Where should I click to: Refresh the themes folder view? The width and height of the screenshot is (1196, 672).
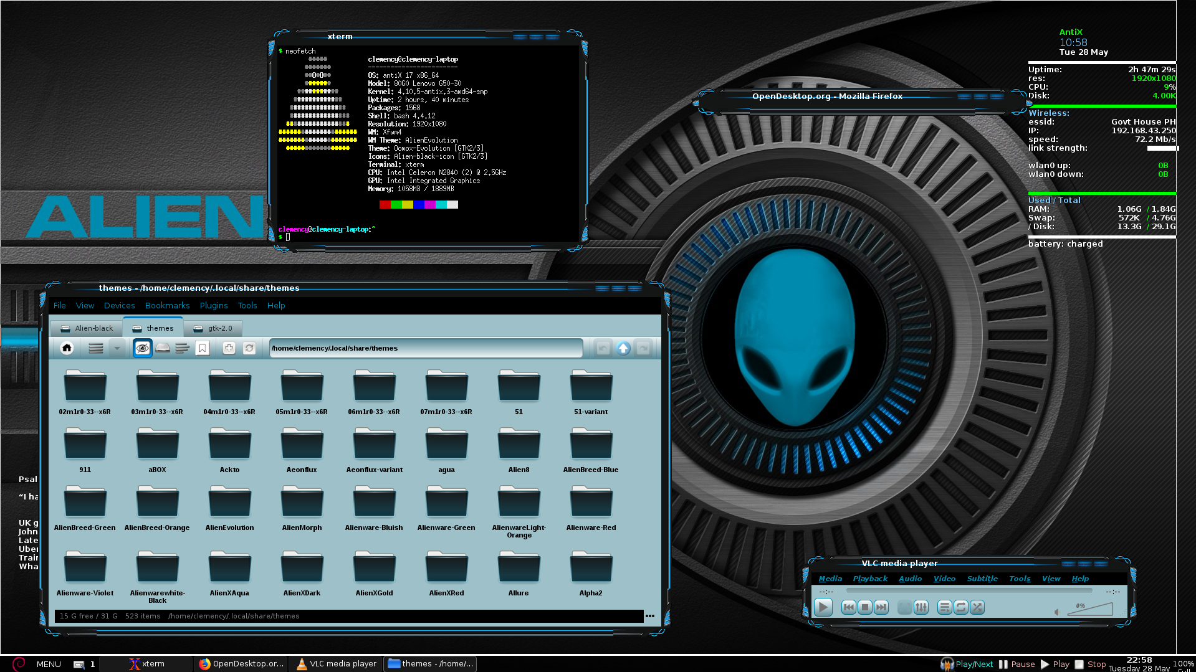(249, 348)
